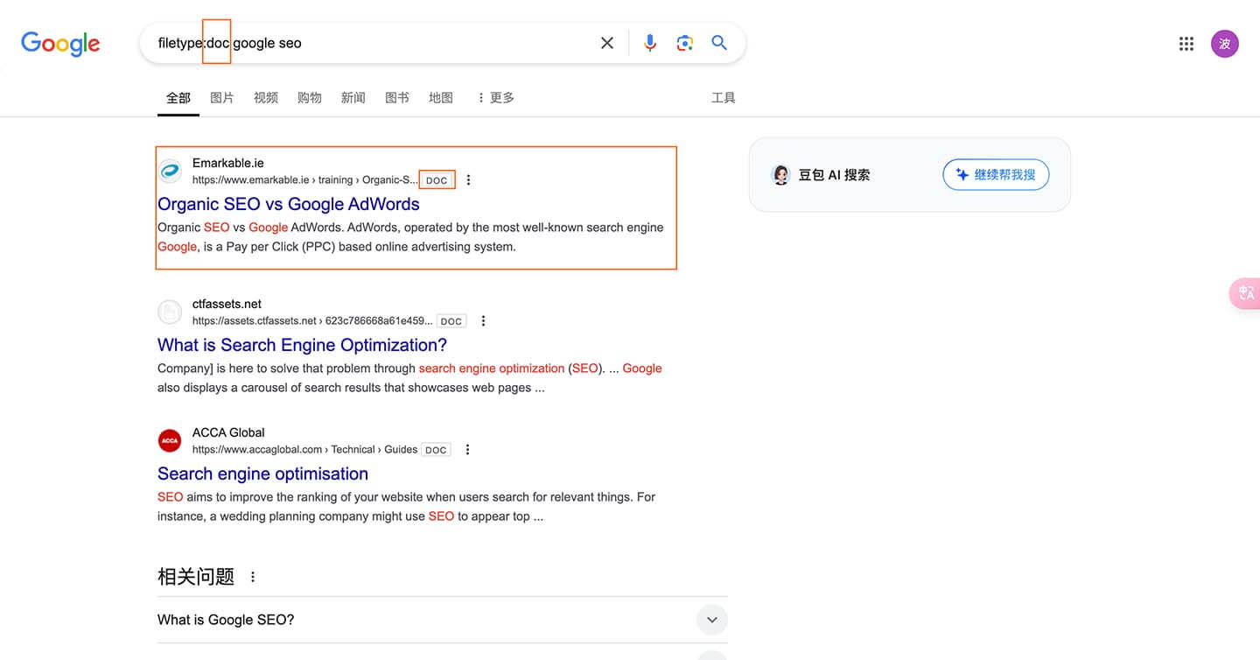Start voice search with microphone icon
This screenshot has height=660, width=1260.
coord(649,43)
